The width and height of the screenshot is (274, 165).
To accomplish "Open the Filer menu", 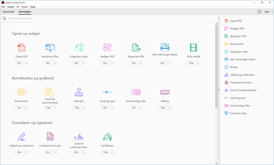I will click(3, 7).
